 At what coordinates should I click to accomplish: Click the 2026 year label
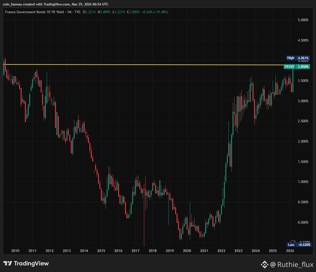(x=290, y=251)
